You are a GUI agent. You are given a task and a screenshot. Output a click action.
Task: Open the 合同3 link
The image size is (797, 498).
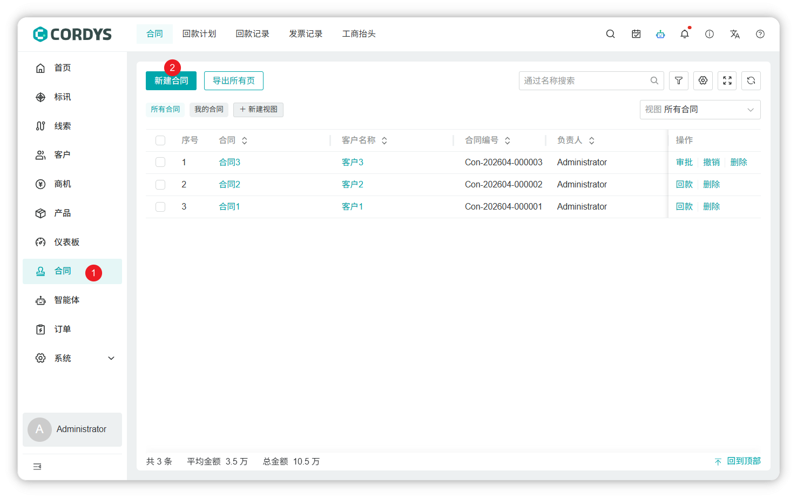point(229,163)
